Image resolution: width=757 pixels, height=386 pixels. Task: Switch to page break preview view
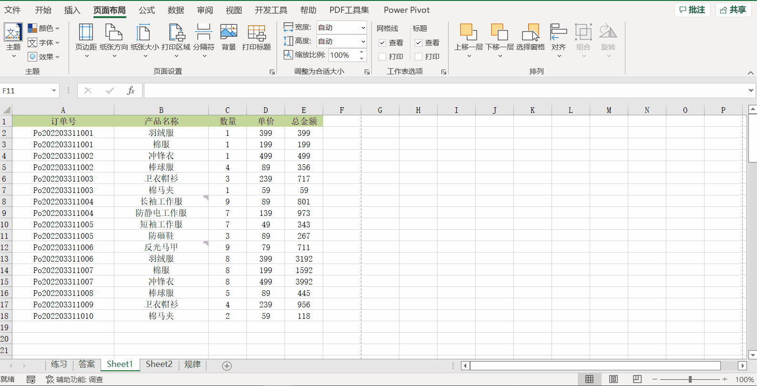[637, 379]
